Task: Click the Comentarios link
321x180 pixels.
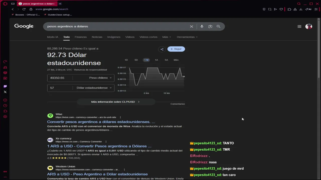Action: pyautogui.click(x=178, y=104)
